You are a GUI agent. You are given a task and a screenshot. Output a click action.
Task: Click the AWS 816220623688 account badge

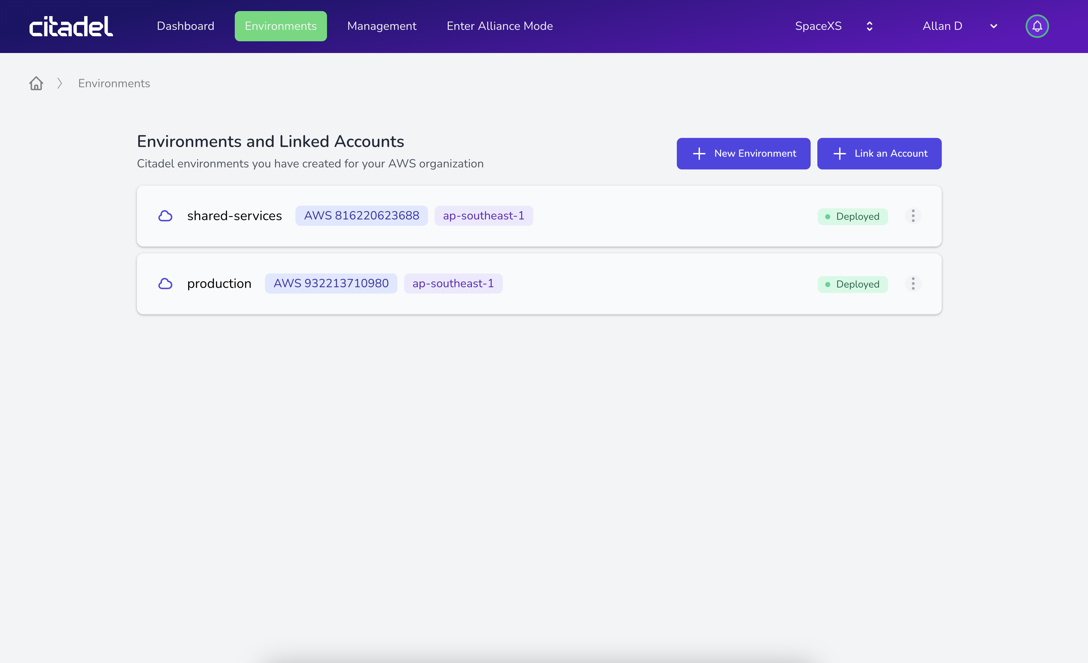pos(361,215)
